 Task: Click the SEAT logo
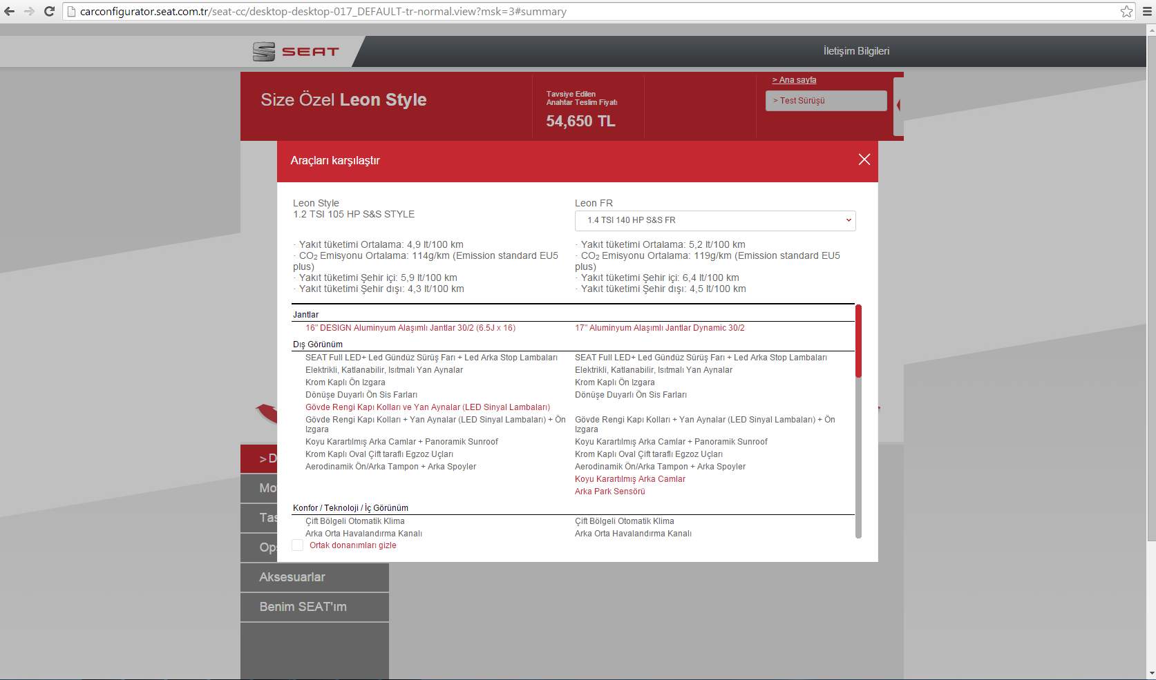coord(296,52)
